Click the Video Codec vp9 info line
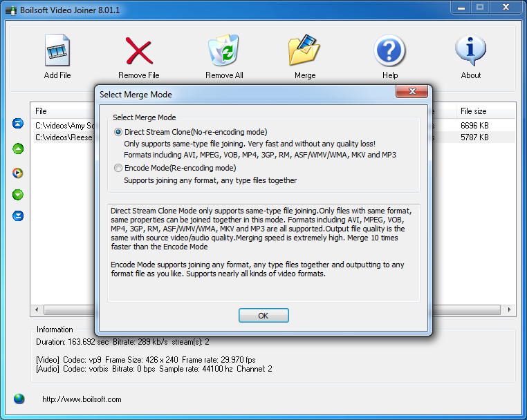 click(x=145, y=360)
